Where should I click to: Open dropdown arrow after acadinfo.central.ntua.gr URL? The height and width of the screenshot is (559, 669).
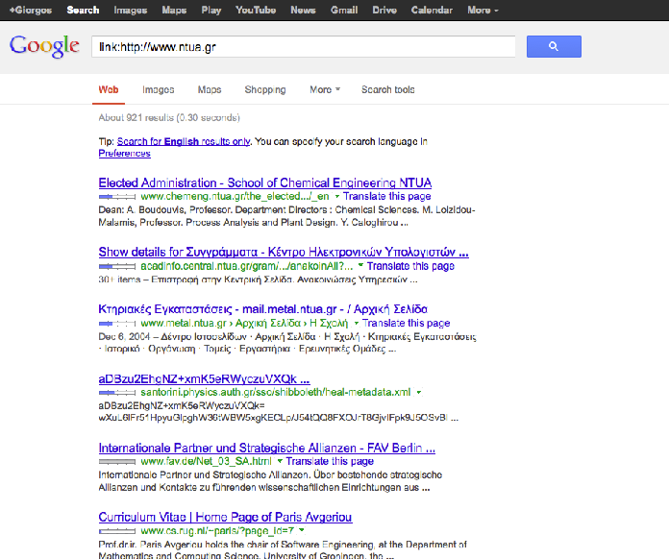click(x=360, y=266)
